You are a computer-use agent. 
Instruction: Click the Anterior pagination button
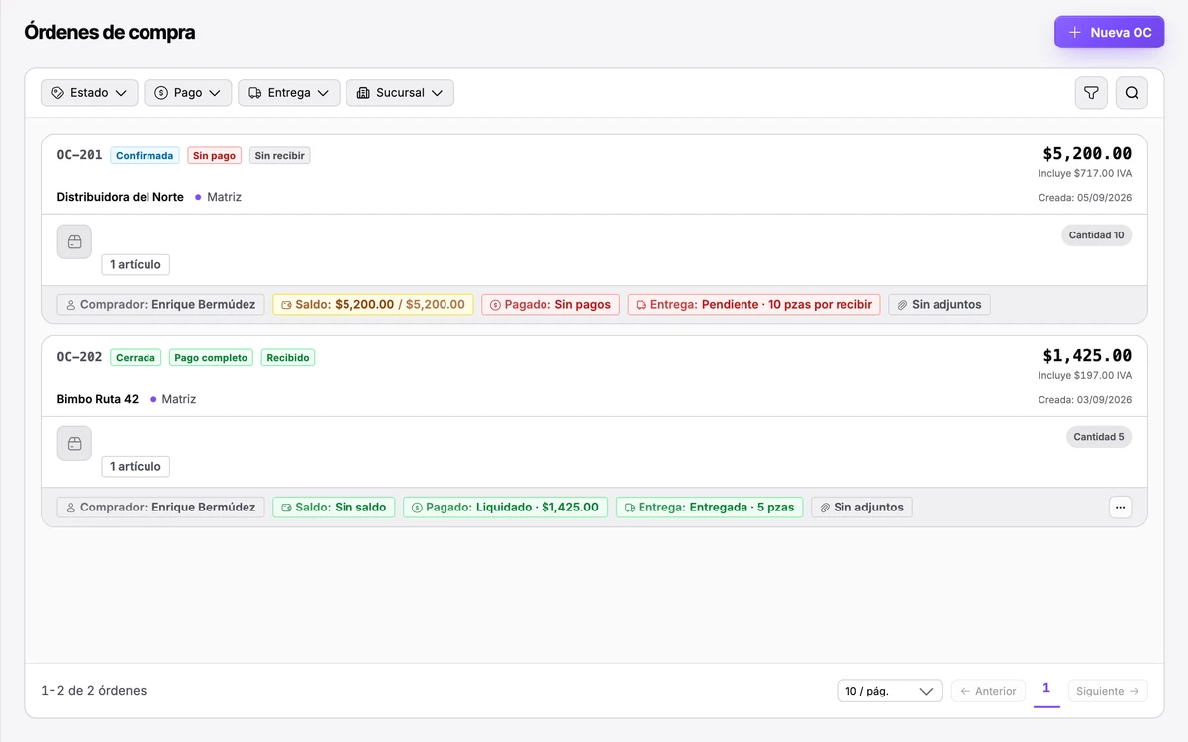[x=988, y=691]
